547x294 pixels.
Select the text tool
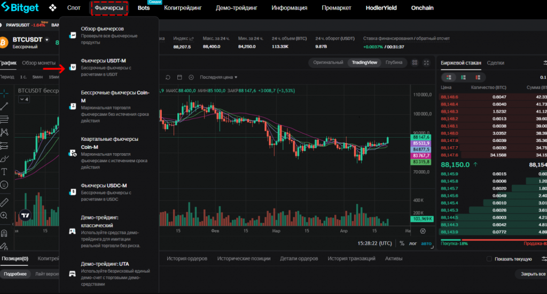(4, 172)
